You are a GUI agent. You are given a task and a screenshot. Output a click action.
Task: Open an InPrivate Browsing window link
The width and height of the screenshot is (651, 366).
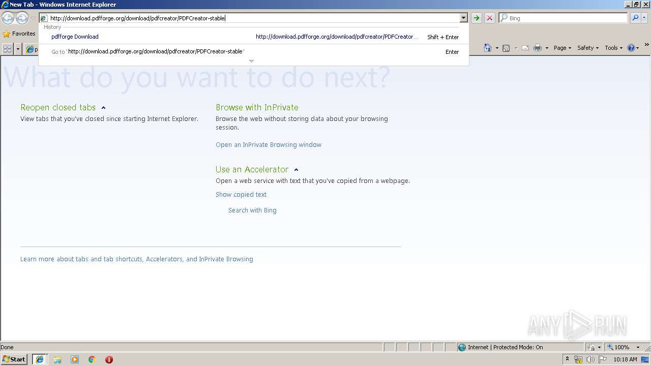click(269, 145)
